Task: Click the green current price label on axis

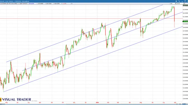Action: (185, 22)
